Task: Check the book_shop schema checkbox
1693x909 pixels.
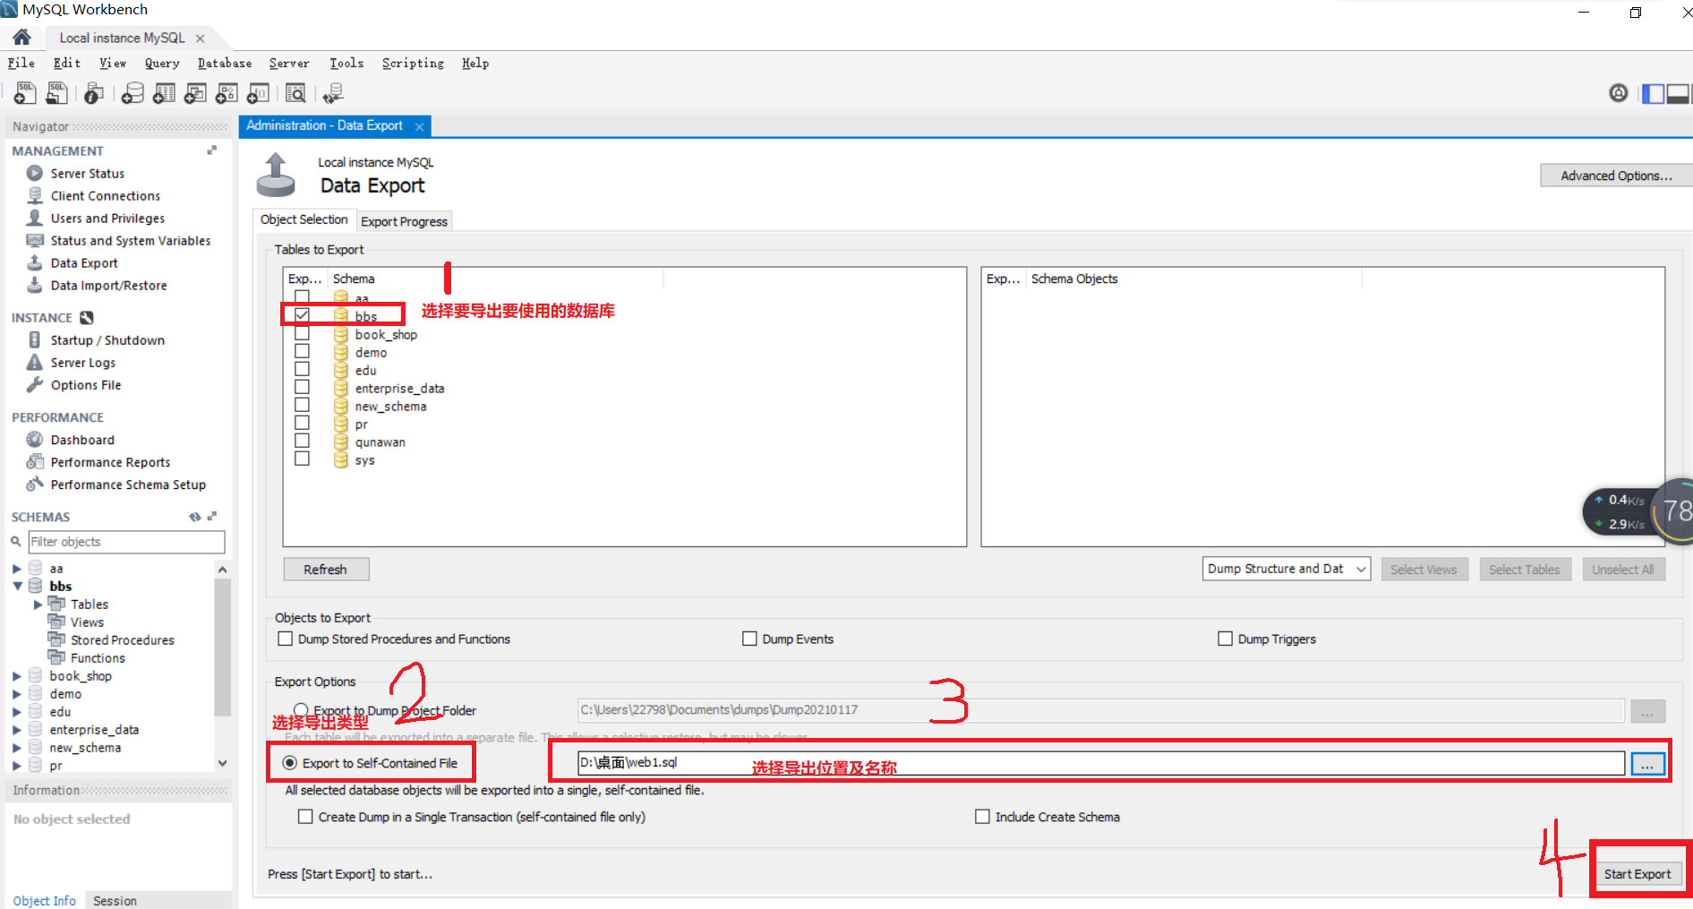Action: tap(302, 333)
